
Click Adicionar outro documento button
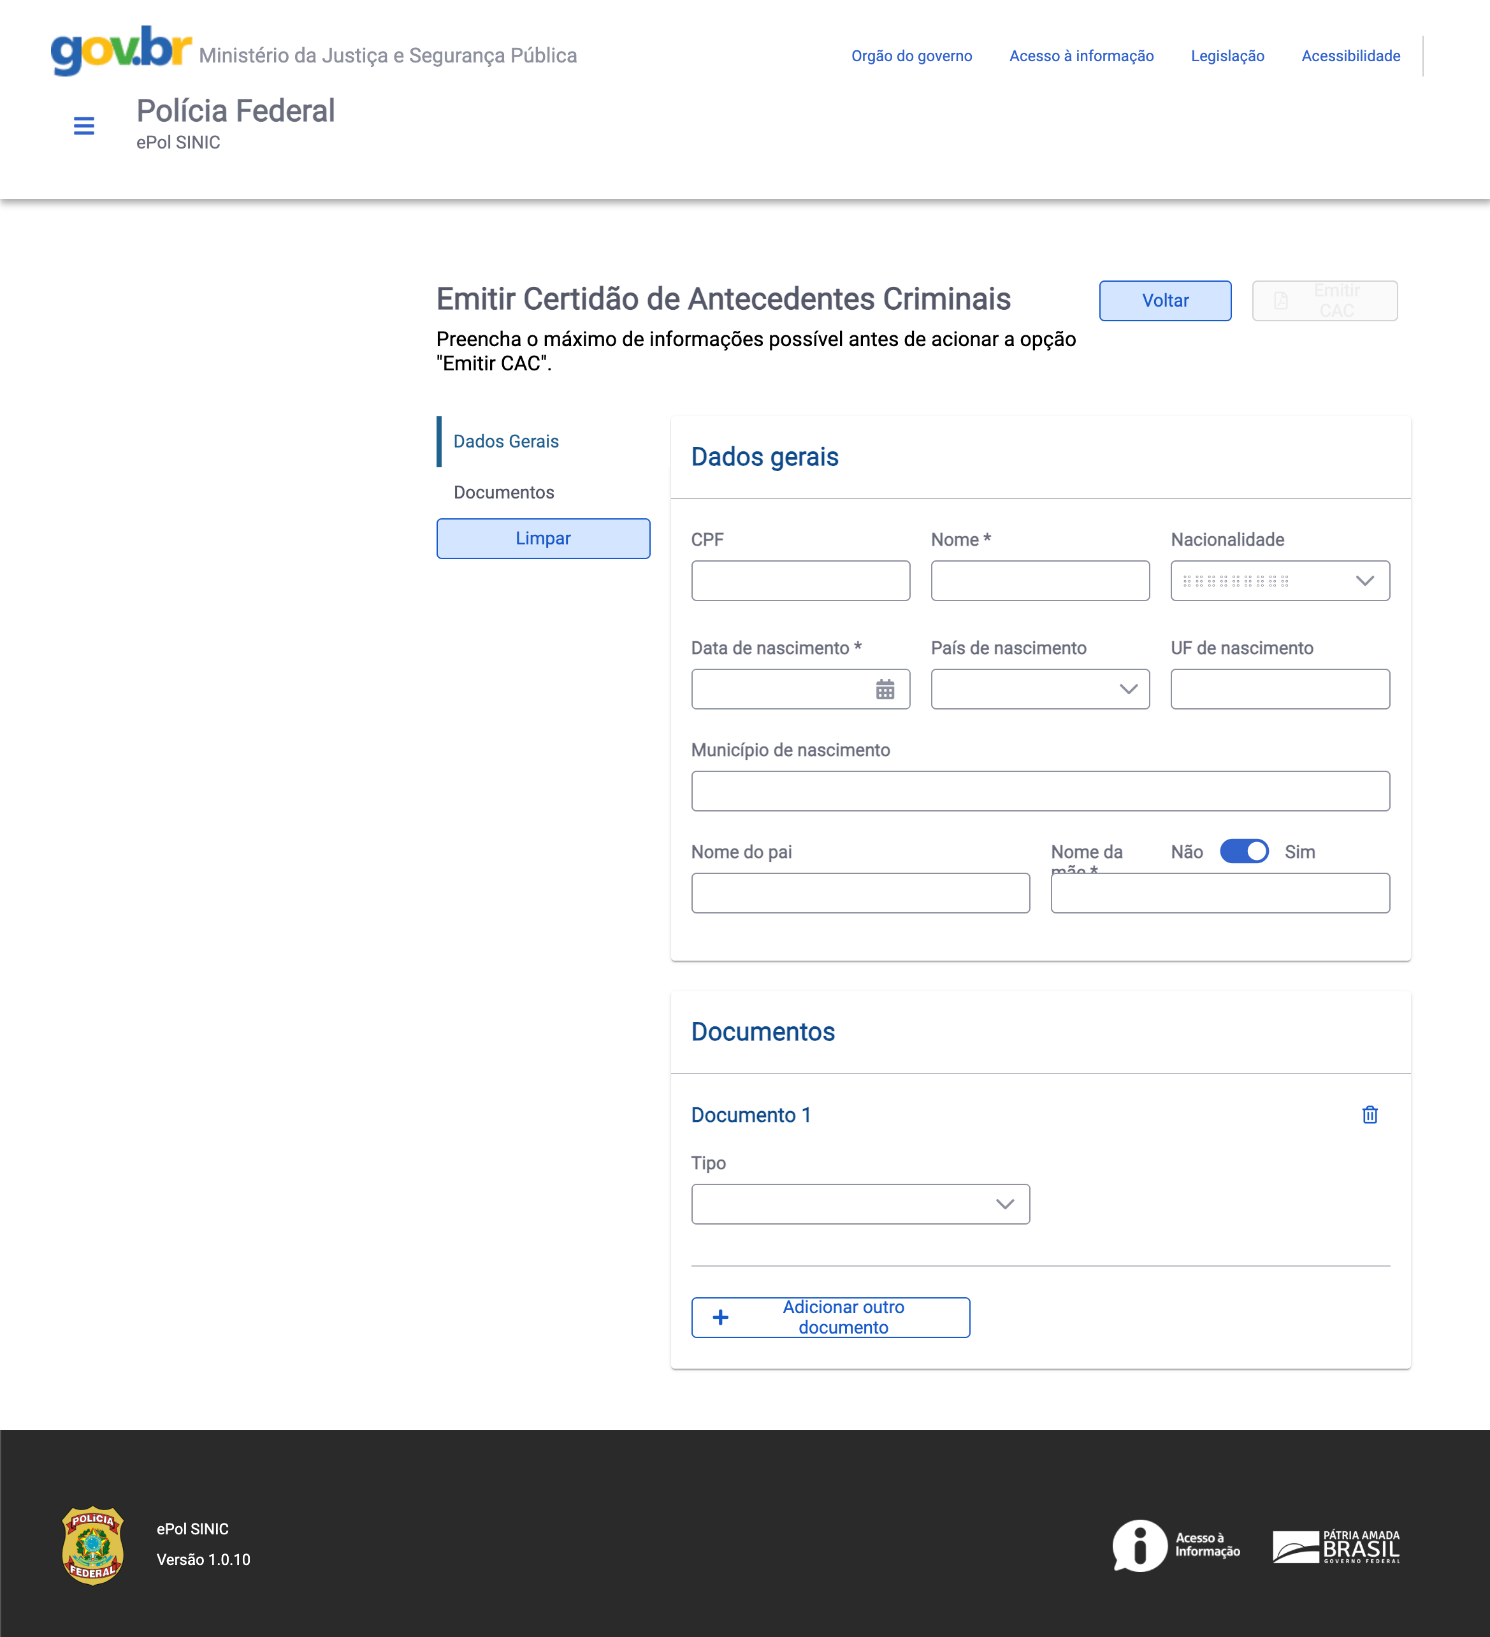click(x=830, y=1318)
